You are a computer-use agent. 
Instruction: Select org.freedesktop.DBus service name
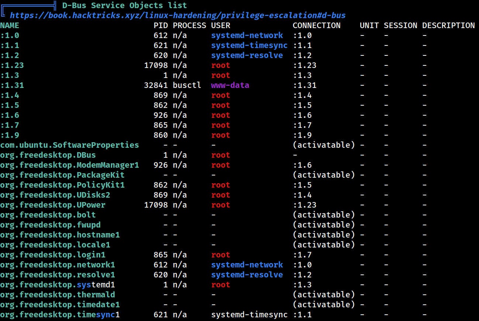[48, 155]
